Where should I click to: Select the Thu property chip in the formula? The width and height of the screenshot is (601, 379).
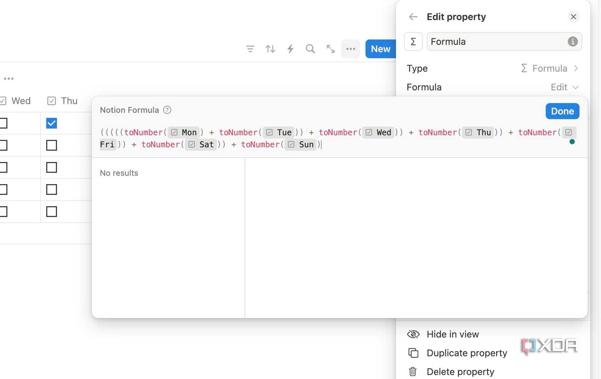tap(479, 133)
